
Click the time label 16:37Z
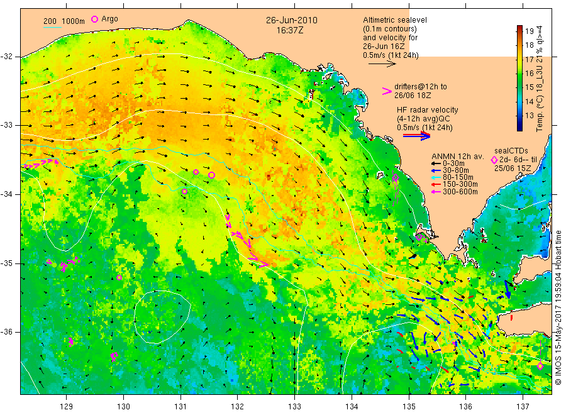290,31
